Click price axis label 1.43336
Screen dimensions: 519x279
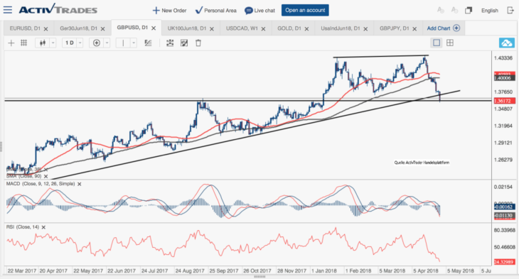pyautogui.click(x=503, y=58)
